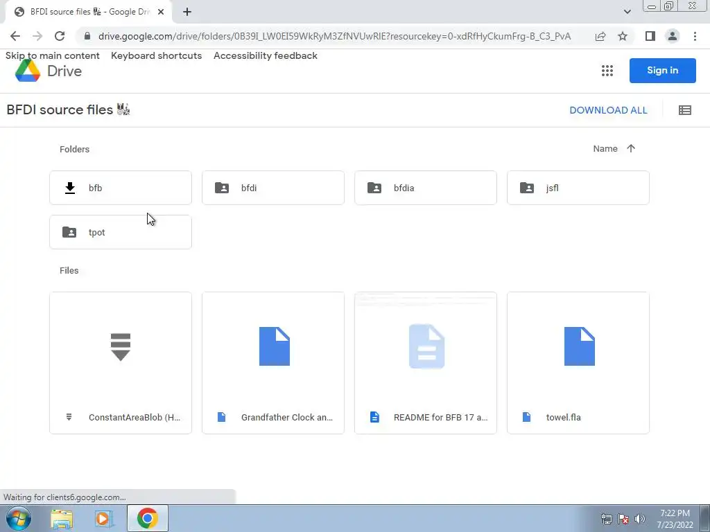
Task: Click the small Grandfather Clock file icon
Action: tap(221, 417)
